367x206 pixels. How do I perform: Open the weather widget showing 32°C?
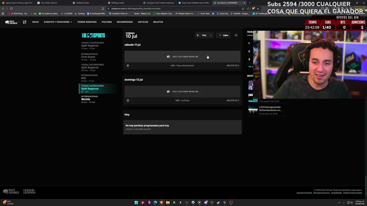(x=8, y=202)
